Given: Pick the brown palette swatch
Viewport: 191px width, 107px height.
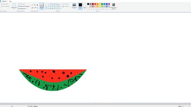Looking at the screenshot, I should coord(93,6).
